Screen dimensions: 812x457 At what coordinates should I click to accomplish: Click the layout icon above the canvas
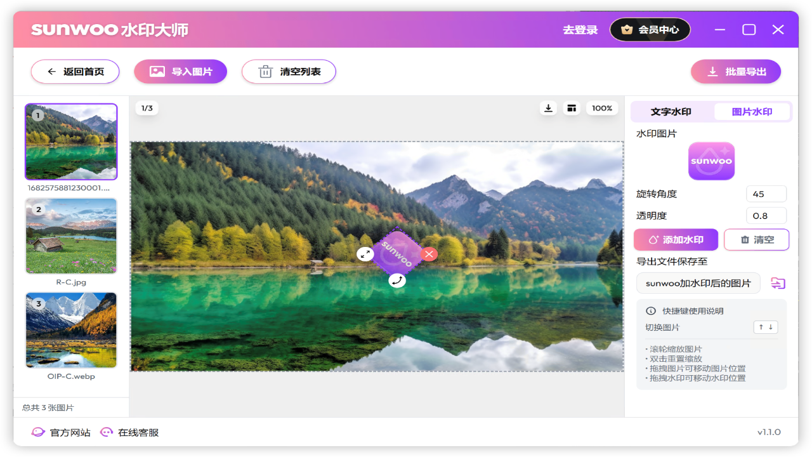[x=572, y=109]
